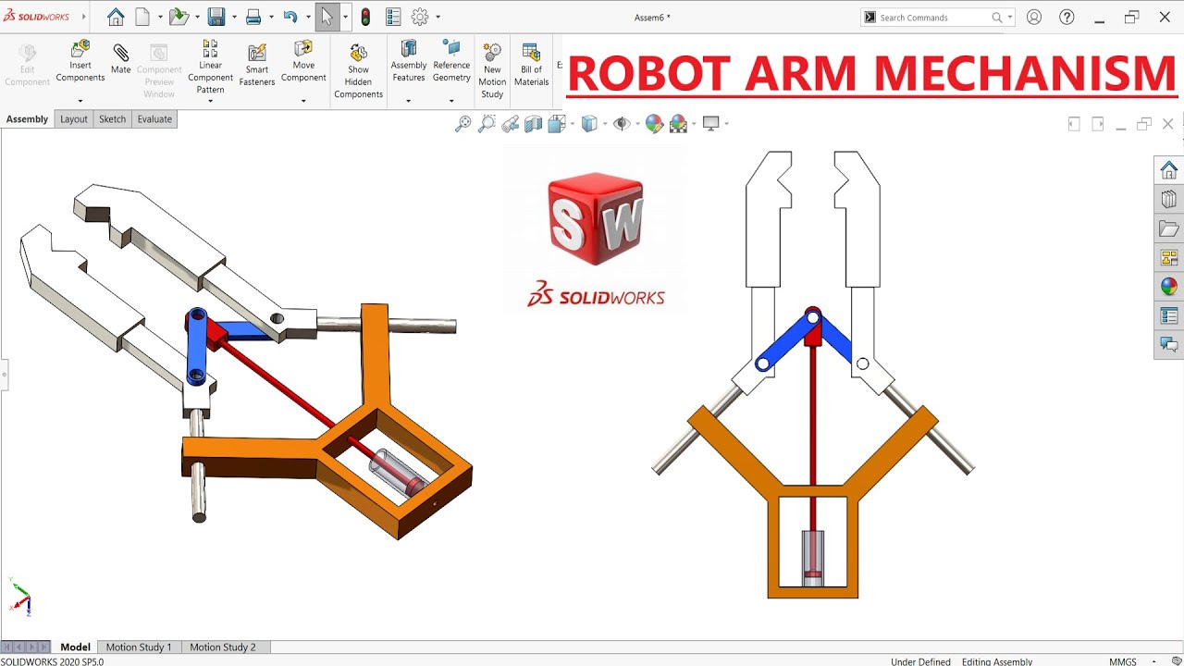The image size is (1184, 666).
Task: Expand the Save dropdown arrow
Action: pos(234,17)
